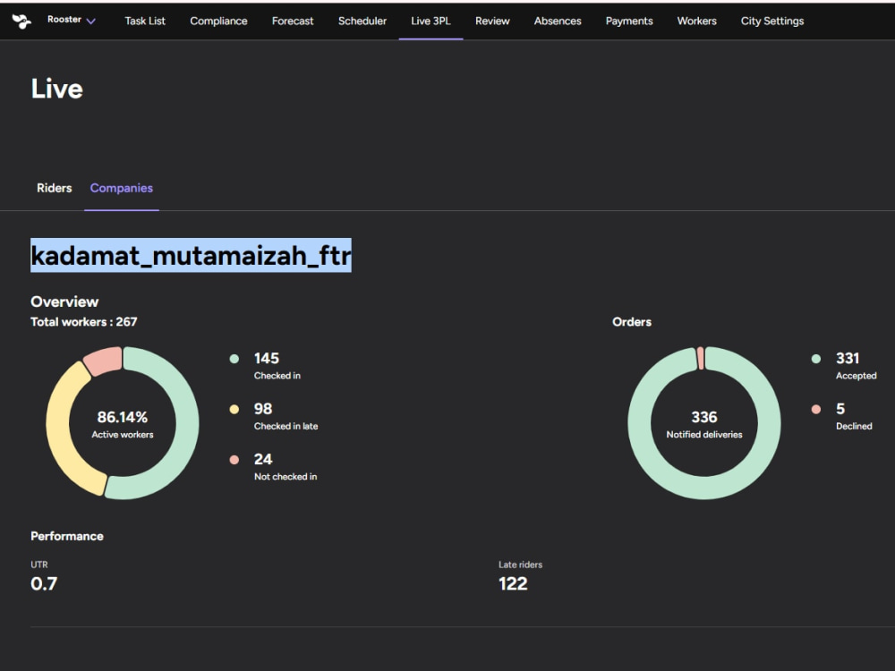The width and height of the screenshot is (895, 671).
Task: Click the Late riders value 122
Action: pyautogui.click(x=513, y=583)
